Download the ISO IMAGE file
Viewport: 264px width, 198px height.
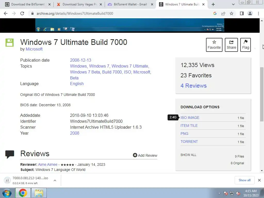pos(190,118)
